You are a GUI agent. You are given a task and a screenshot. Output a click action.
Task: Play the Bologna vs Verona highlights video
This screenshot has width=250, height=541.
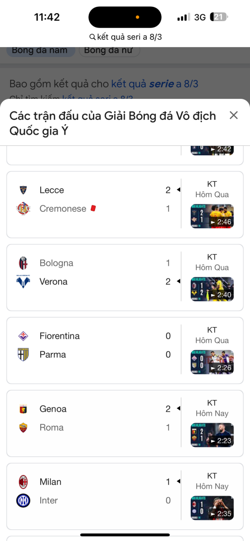coord(212,289)
